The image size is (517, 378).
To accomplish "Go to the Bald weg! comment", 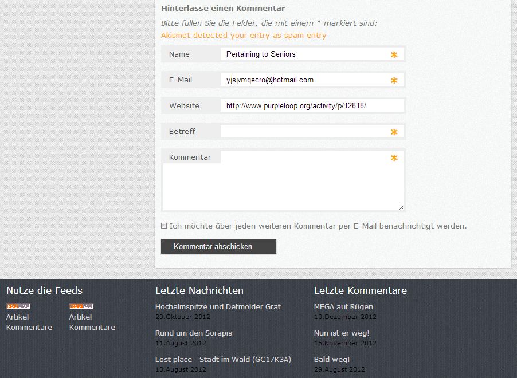I will coord(332,360).
